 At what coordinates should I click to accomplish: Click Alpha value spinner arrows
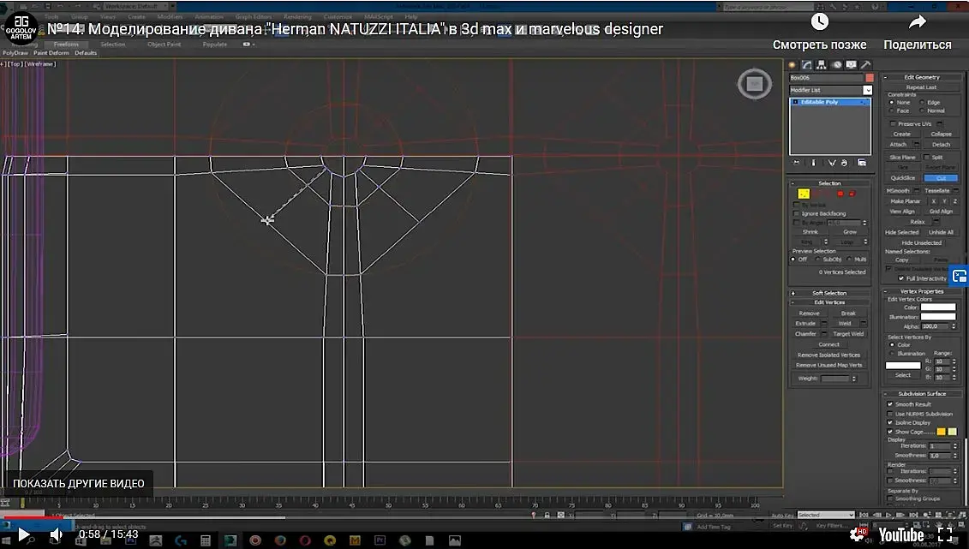(x=954, y=326)
